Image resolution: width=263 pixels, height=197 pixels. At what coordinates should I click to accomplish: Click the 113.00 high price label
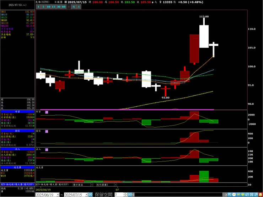[x=204, y=16]
